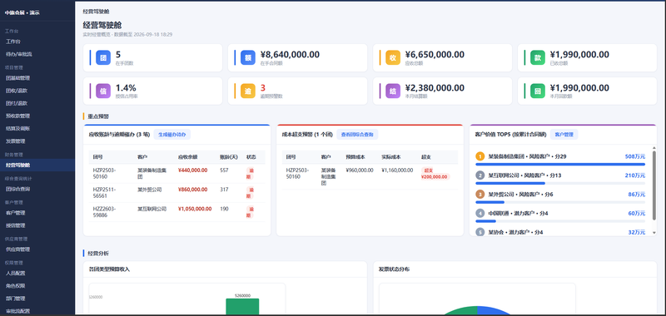Viewport: 666px width, 316px height.
Task: Click the blue 额 contract amount icon
Action: 248,57
